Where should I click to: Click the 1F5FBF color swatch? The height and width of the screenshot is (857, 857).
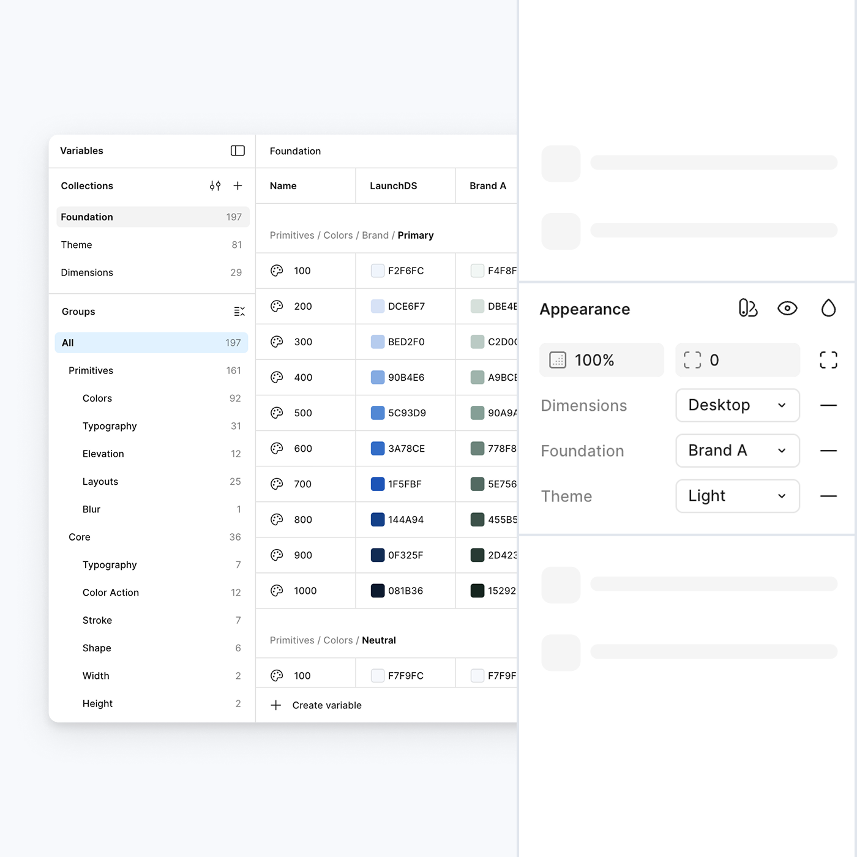[x=378, y=484]
